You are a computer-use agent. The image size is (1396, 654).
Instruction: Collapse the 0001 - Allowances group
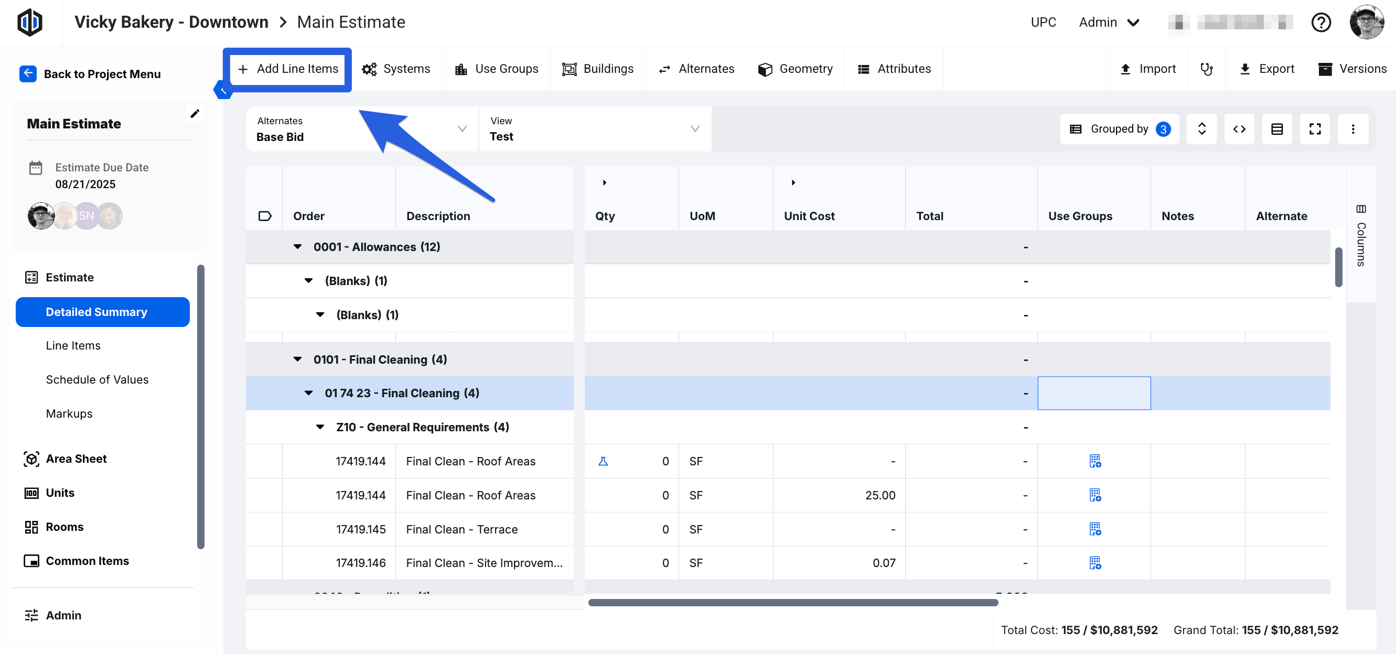coord(297,247)
